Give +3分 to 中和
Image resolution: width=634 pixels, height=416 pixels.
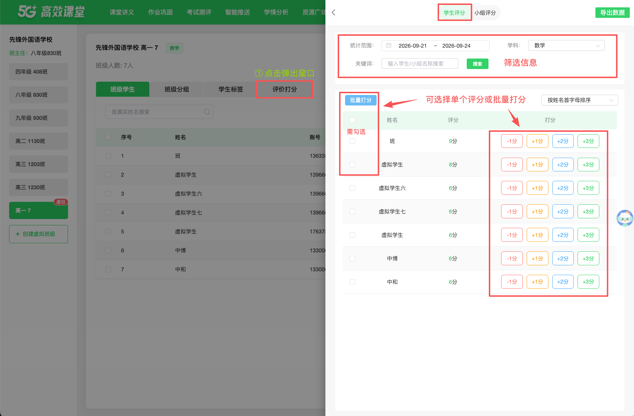tap(588, 282)
